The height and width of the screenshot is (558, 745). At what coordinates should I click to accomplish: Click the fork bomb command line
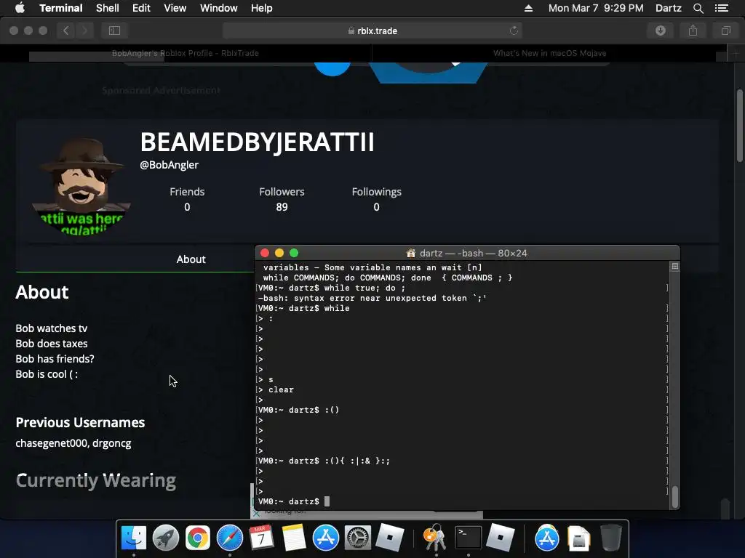click(324, 461)
